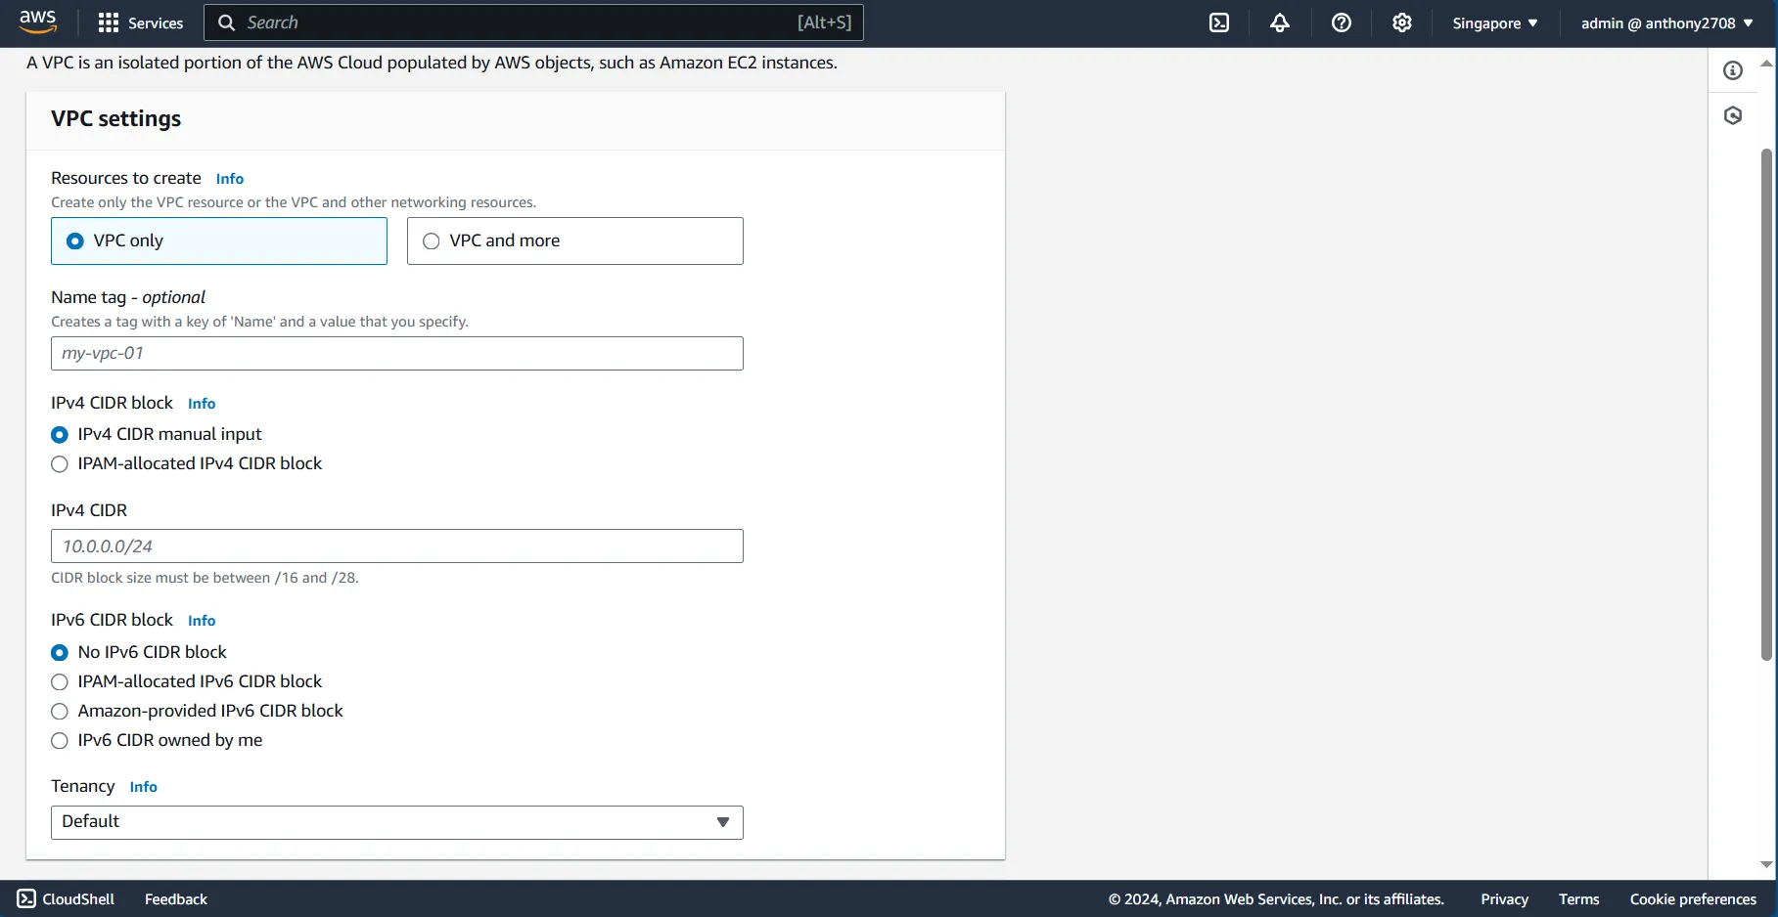Choose IPAM-allocated IPv4 CIDR block

[x=60, y=463]
